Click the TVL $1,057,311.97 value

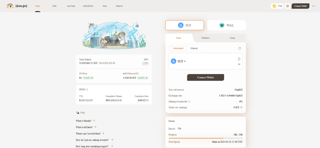[x=86, y=100]
